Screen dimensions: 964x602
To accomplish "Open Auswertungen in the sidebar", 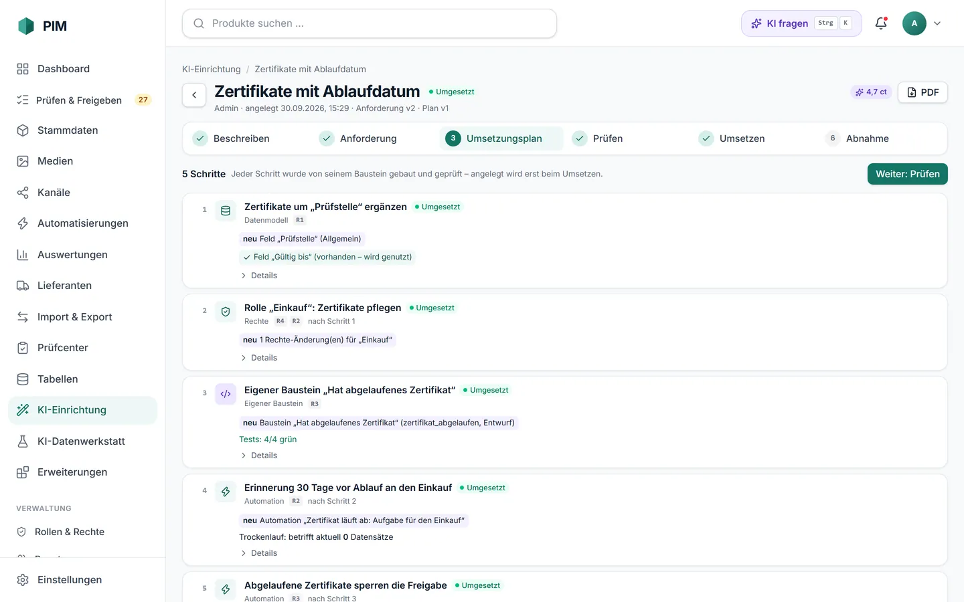I will tap(82, 255).
